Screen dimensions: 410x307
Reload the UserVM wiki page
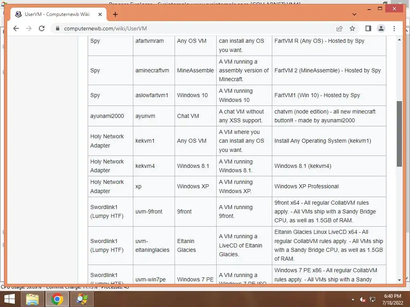click(42, 28)
